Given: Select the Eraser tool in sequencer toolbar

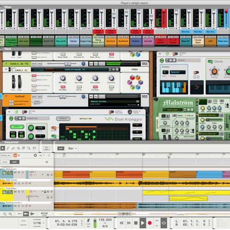Looking at the screenshot, I should point(13,148).
